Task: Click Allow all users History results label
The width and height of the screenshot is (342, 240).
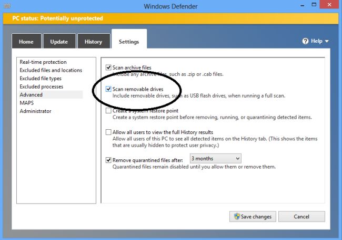Action: coord(163,132)
